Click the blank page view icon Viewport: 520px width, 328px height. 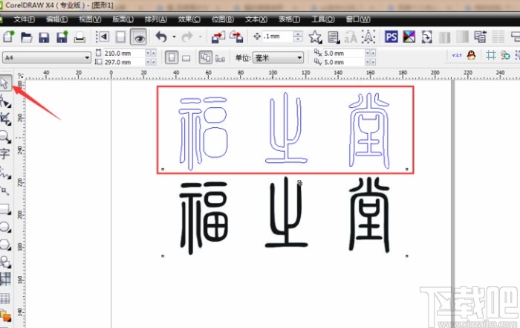coord(120,36)
